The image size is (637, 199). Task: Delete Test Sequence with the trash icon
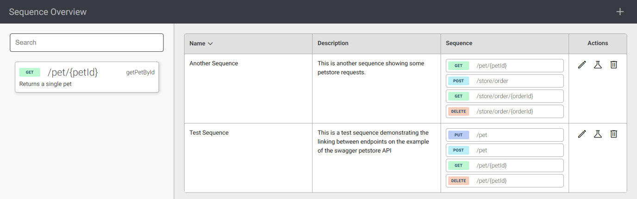click(x=613, y=134)
